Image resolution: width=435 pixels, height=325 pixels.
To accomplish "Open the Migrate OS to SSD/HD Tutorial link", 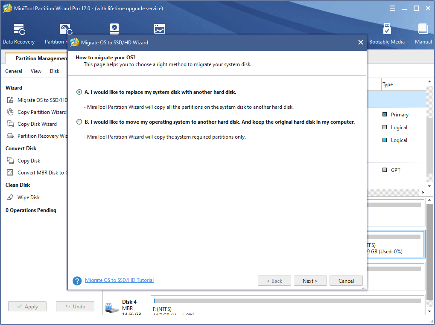I will click(x=119, y=280).
